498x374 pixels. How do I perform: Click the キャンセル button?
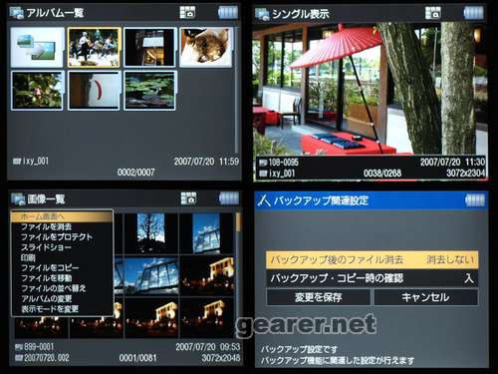[x=426, y=297]
